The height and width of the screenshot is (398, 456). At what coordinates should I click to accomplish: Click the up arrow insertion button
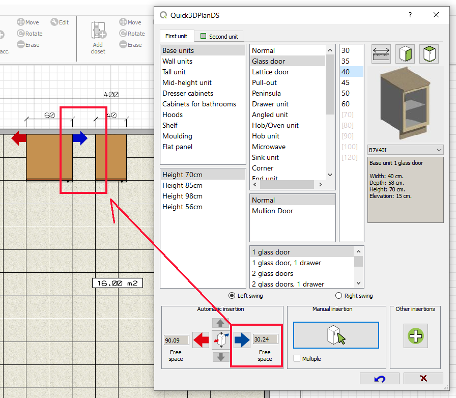click(220, 323)
